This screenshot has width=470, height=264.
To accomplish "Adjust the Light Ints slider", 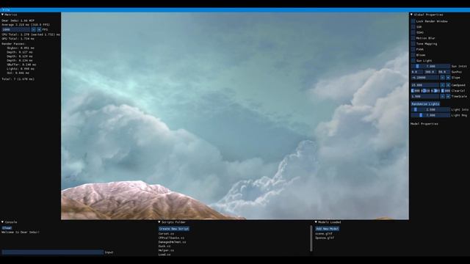I will click(430, 109).
